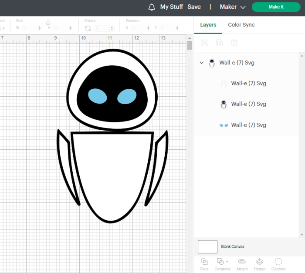Click the Duplicate layer icon

pos(219,43)
